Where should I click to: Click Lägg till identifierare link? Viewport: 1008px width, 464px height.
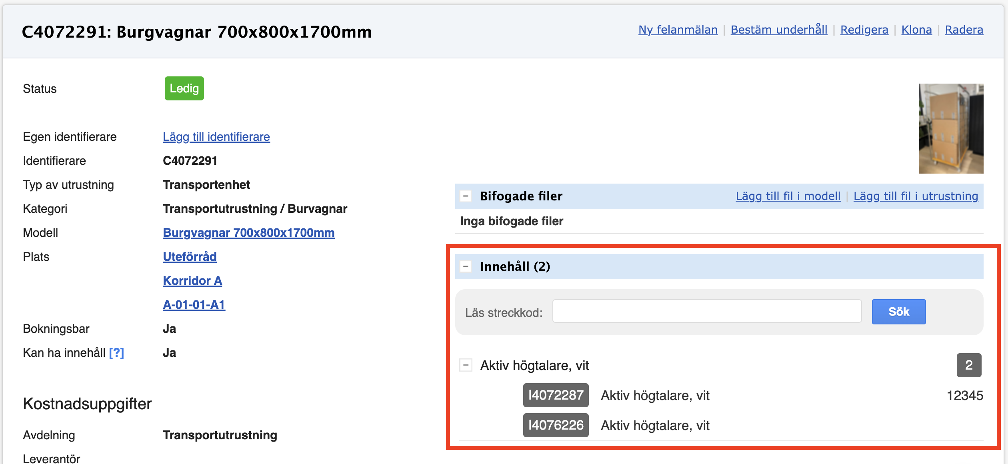pos(216,137)
